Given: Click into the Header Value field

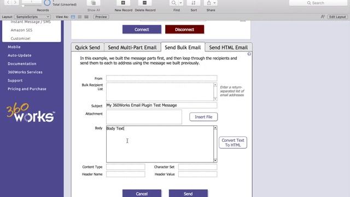Looking at the screenshot, I should pyautogui.click(x=197, y=174).
